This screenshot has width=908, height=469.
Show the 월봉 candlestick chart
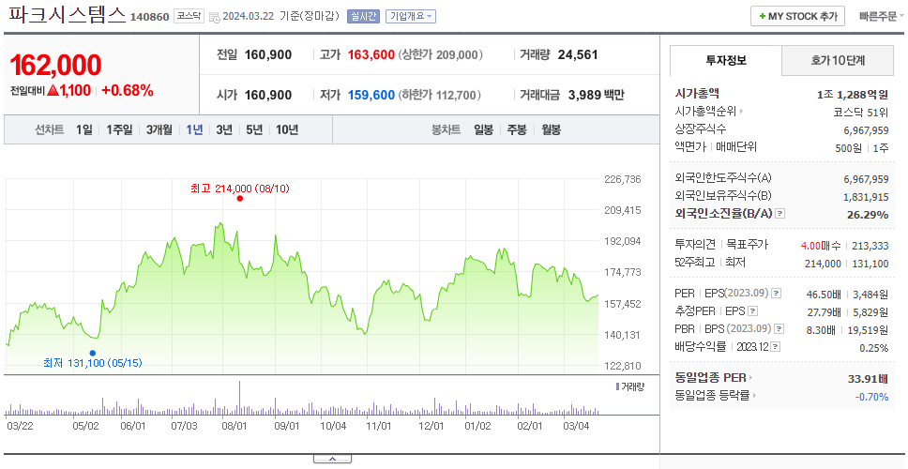coord(551,129)
